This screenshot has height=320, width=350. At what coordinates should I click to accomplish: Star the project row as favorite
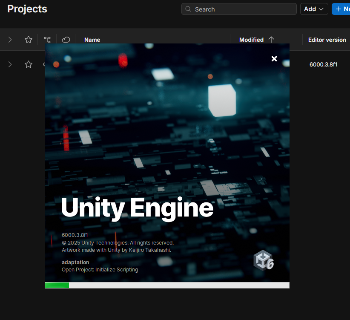pos(29,64)
